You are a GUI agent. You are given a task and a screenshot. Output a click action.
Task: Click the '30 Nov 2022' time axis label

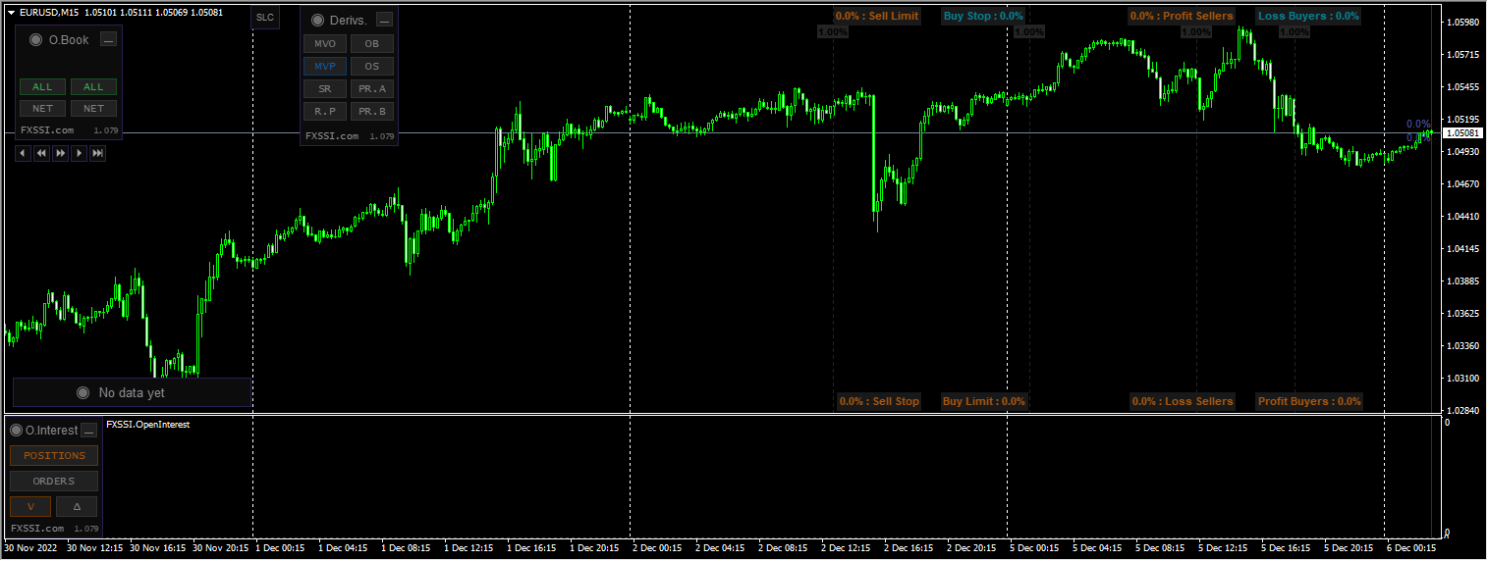tap(32, 548)
